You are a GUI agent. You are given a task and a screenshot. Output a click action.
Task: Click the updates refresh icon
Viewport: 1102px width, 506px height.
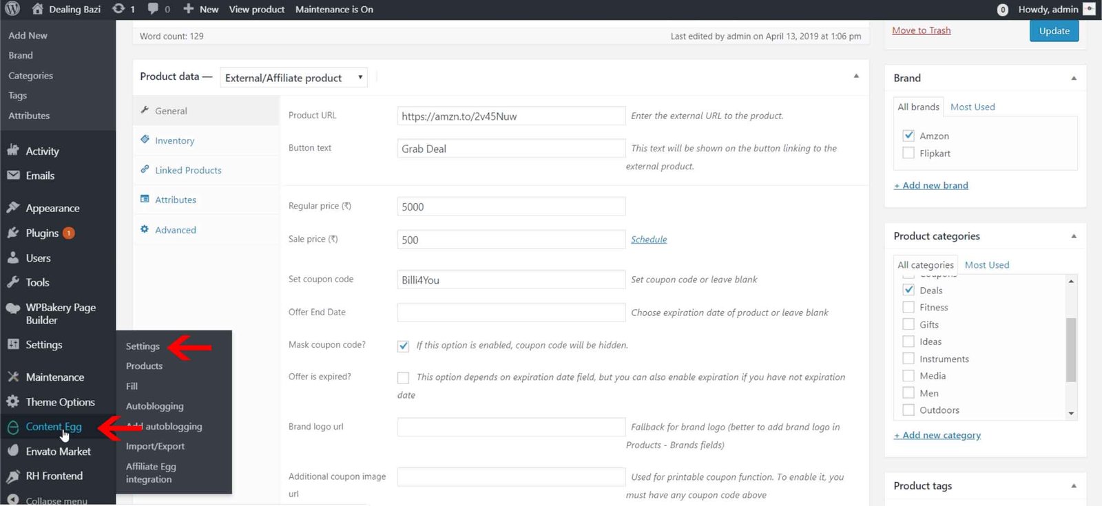[x=118, y=9]
